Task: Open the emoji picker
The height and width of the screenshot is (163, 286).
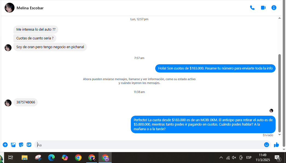Action: [x=267, y=145]
